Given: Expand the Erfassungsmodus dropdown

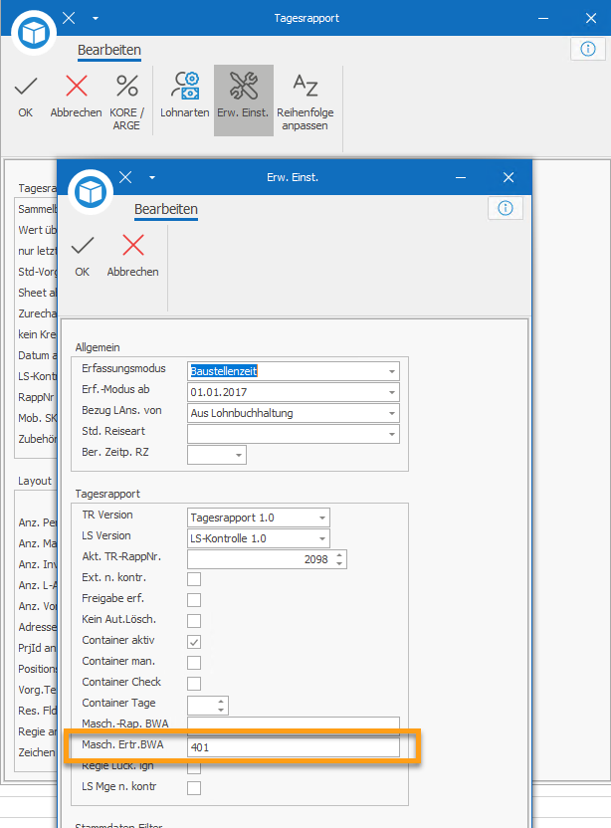Looking at the screenshot, I should pyautogui.click(x=392, y=371).
